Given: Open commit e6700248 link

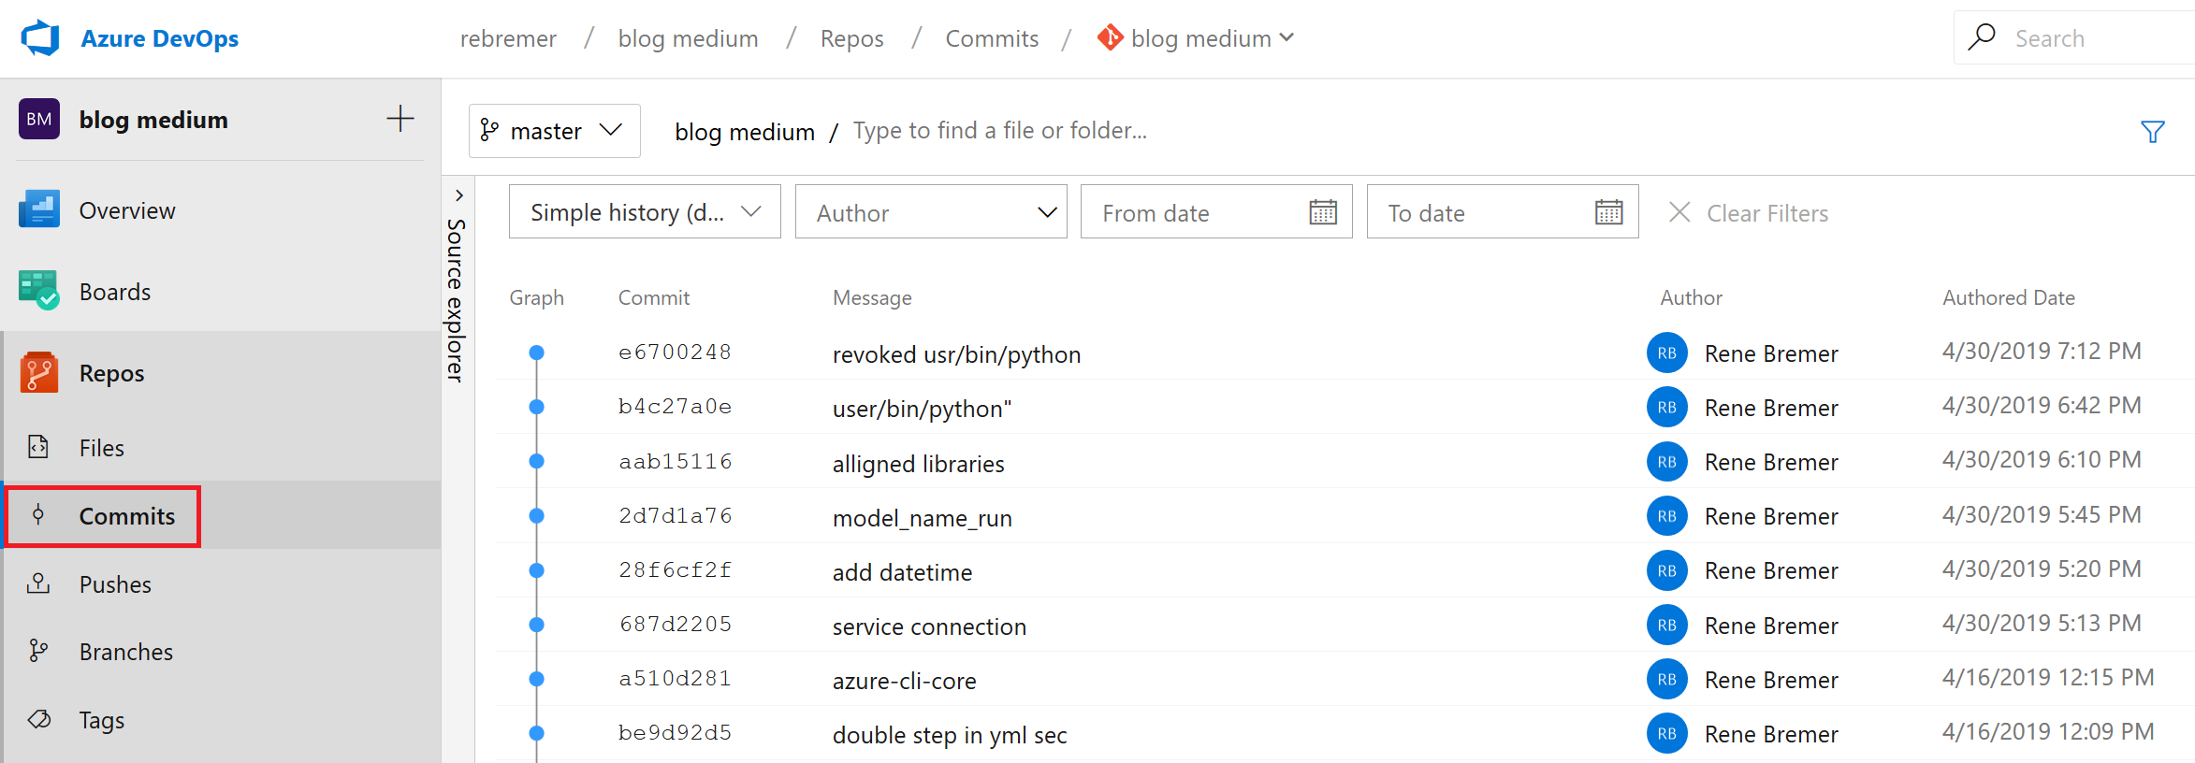Looking at the screenshot, I should [x=675, y=353].
